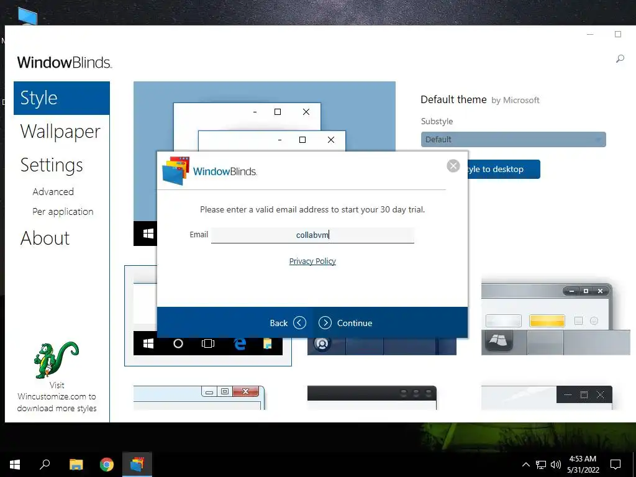Viewport: 636px width, 477px height.
Task: Click the Continue text button
Action: [x=355, y=323]
